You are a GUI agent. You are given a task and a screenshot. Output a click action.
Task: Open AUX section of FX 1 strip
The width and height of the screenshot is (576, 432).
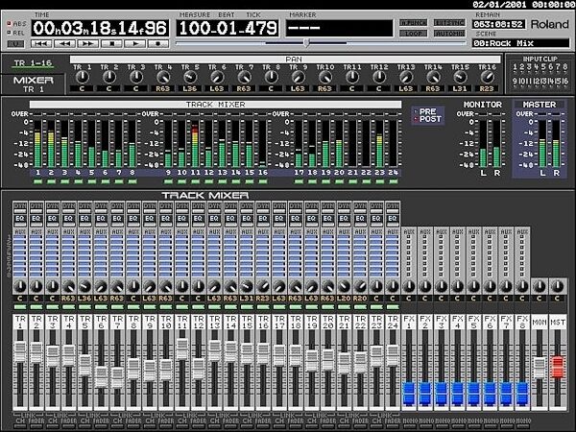click(x=409, y=253)
